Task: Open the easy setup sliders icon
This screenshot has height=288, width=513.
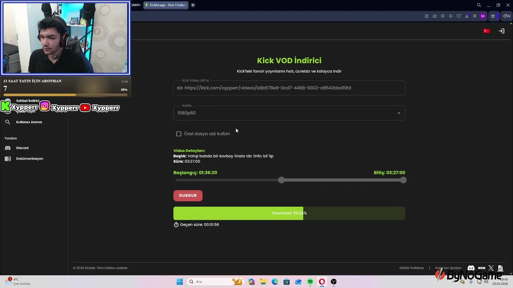Action: coord(475,16)
